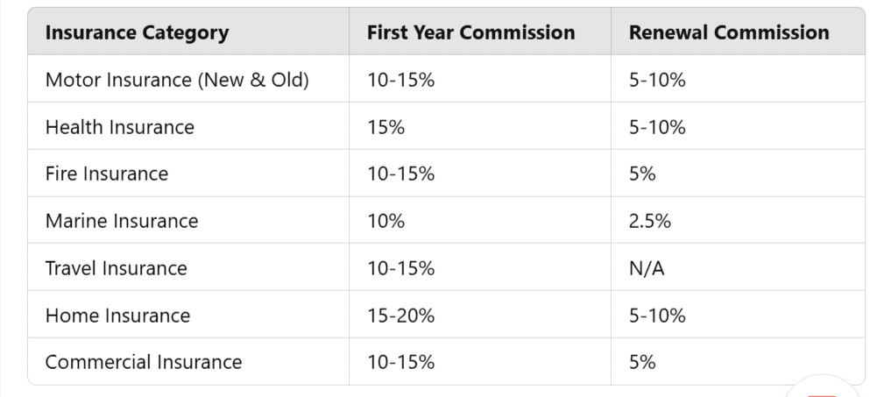Select the Motor Insurance (New & Old) cell

(x=177, y=81)
